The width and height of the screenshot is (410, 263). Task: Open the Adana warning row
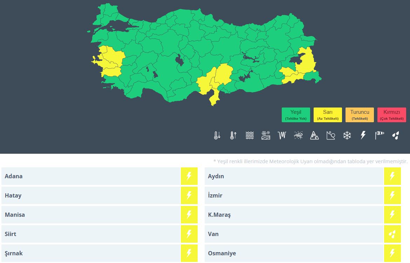pyautogui.click(x=91, y=176)
